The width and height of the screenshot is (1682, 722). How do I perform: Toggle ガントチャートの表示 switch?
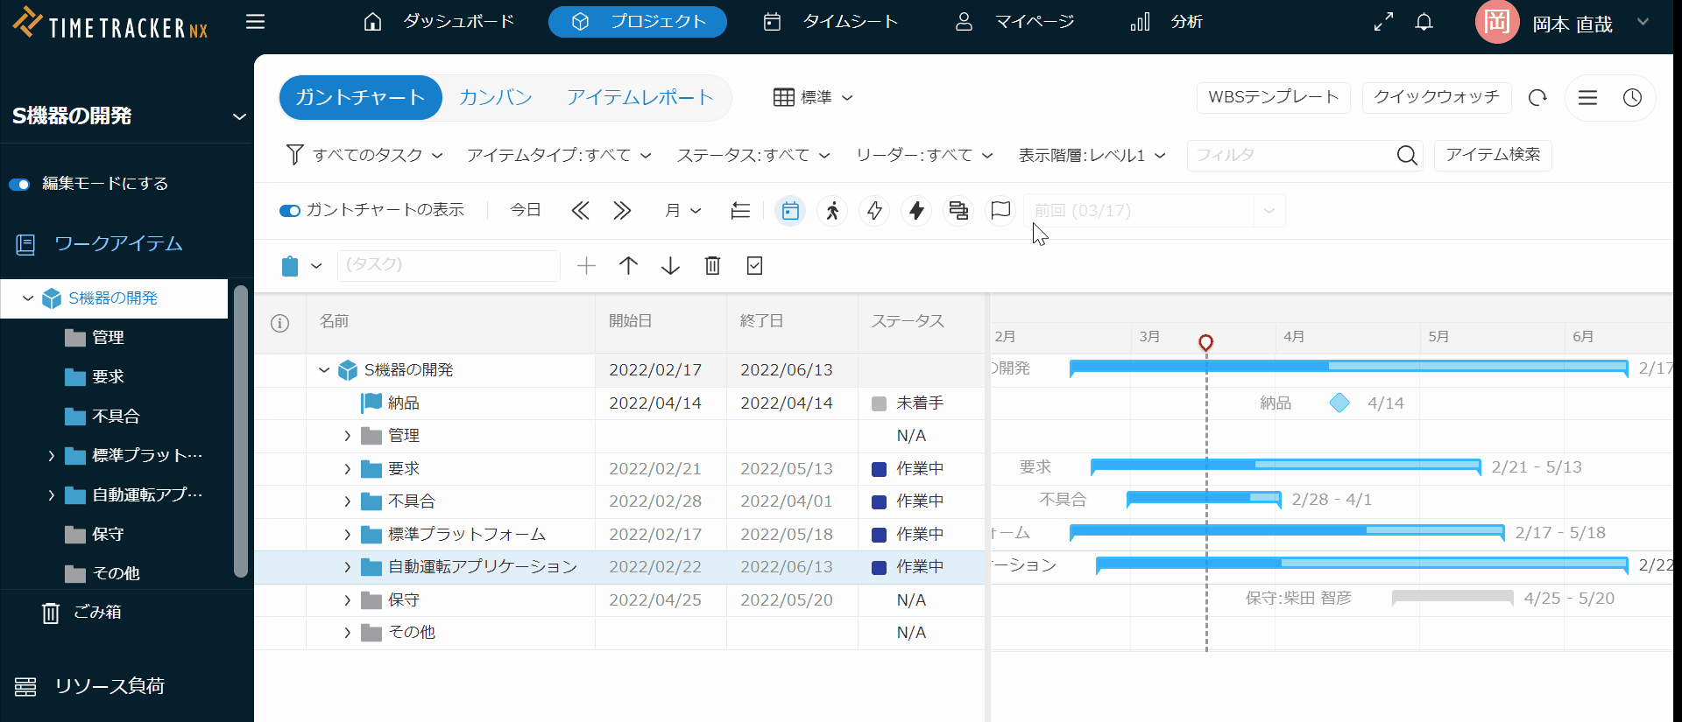click(289, 210)
